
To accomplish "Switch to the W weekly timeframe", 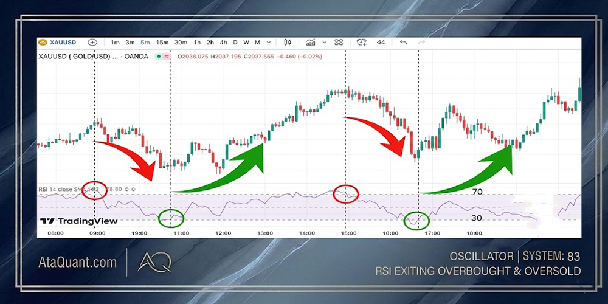I will (x=246, y=43).
